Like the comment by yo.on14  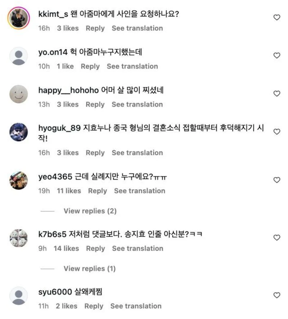click(277, 55)
